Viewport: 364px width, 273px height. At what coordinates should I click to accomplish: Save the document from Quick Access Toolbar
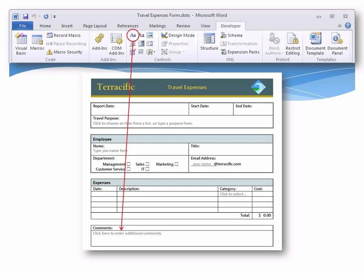[25, 16]
